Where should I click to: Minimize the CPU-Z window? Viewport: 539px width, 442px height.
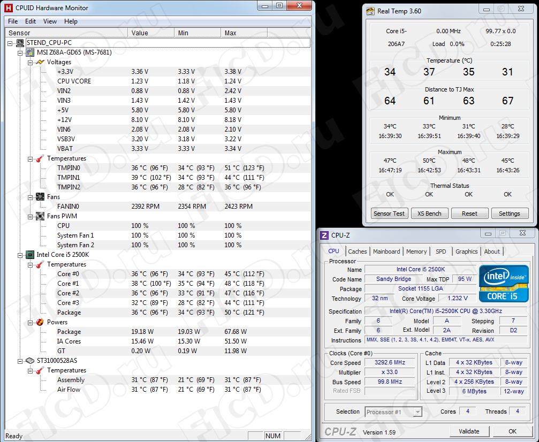[488, 233]
